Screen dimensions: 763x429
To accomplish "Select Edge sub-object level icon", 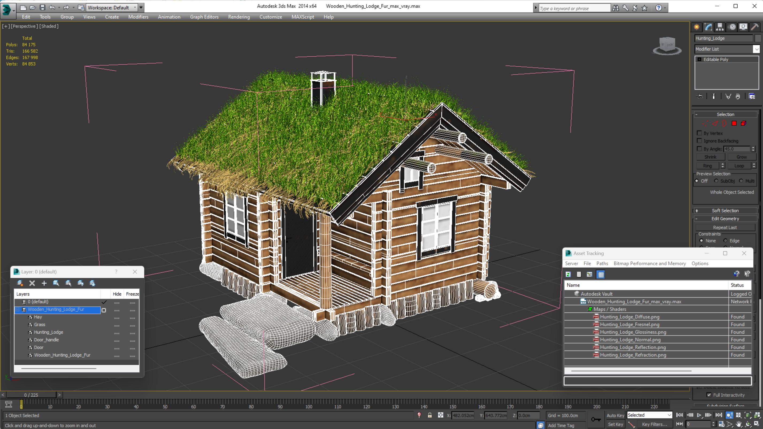I will click(x=715, y=123).
